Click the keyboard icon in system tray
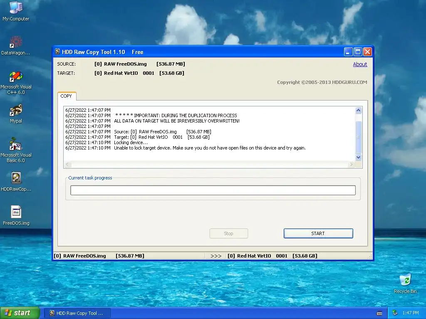 [x=379, y=313]
